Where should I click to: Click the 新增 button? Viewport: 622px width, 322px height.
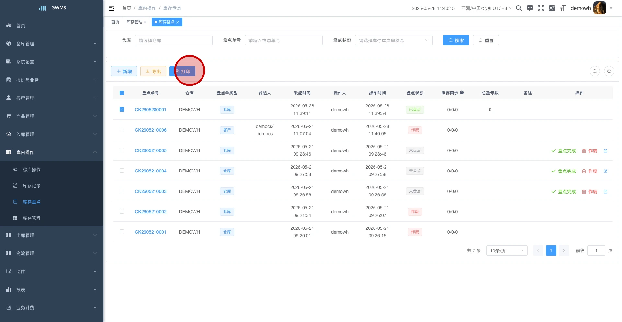[x=124, y=72]
